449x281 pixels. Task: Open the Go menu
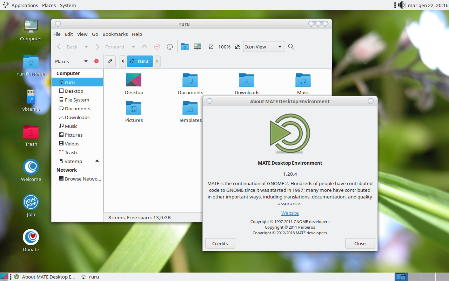(x=95, y=34)
